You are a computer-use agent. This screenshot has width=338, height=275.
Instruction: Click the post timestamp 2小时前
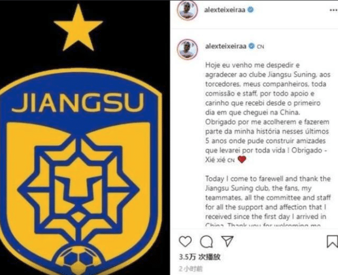pyautogui.click(x=190, y=269)
